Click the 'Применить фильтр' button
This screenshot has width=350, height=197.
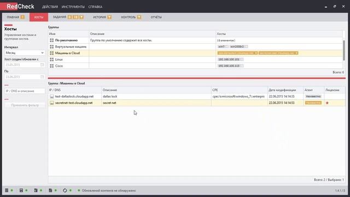25,105
